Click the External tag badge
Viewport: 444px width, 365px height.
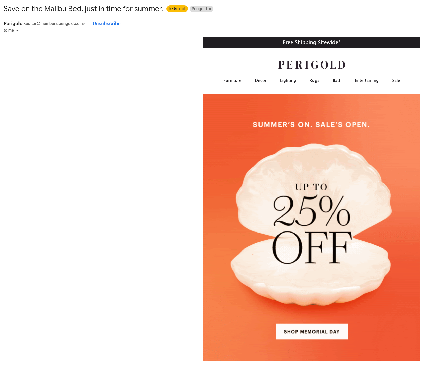(x=177, y=9)
